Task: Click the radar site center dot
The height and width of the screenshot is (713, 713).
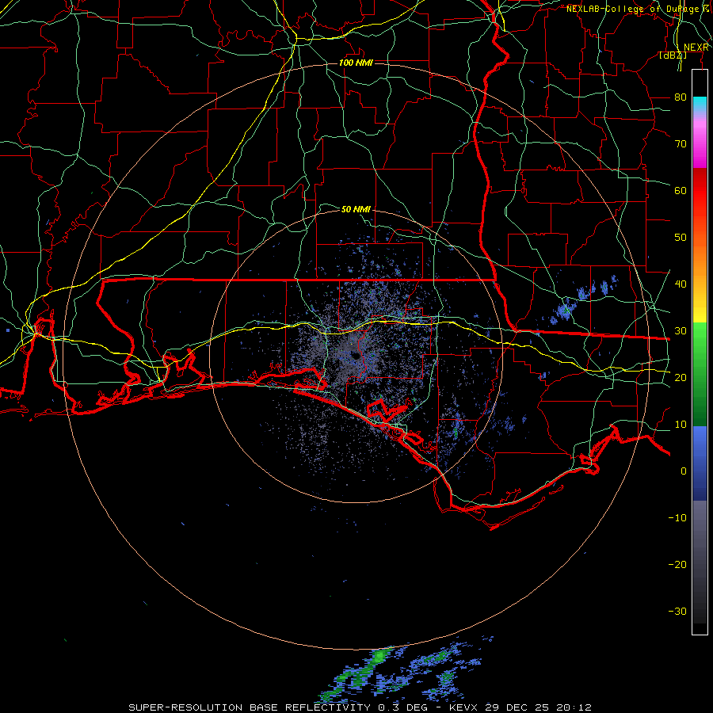Action: 354,356
